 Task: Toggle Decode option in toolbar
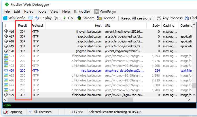tap(106, 18)
